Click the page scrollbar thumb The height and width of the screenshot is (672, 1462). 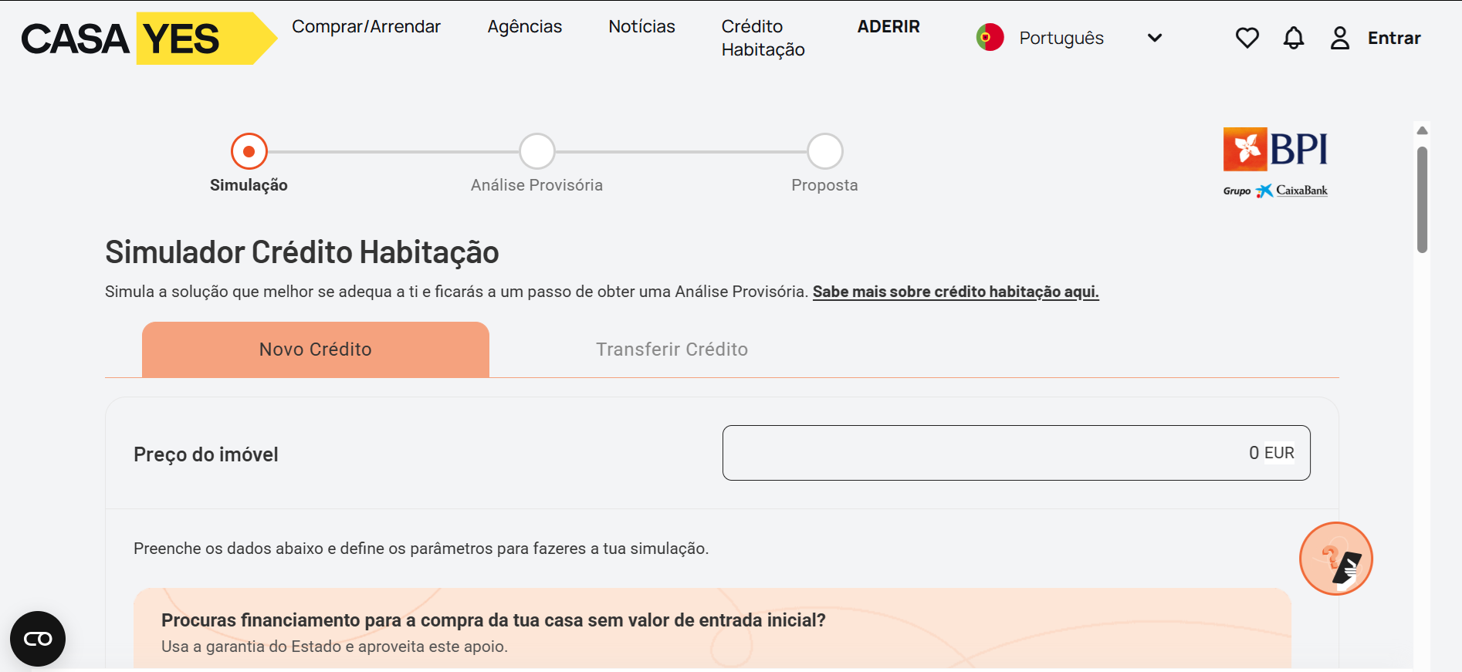(1422, 199)
